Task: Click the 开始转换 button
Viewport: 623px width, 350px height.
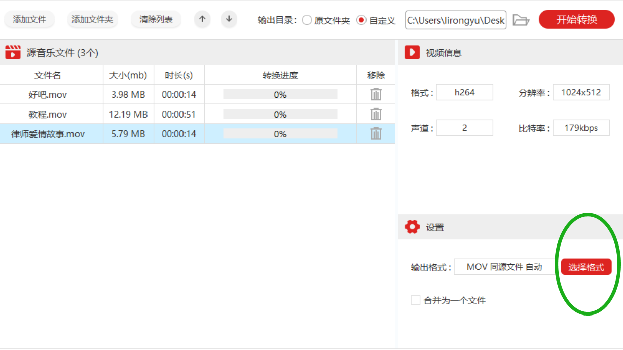Action: (577, 20)
